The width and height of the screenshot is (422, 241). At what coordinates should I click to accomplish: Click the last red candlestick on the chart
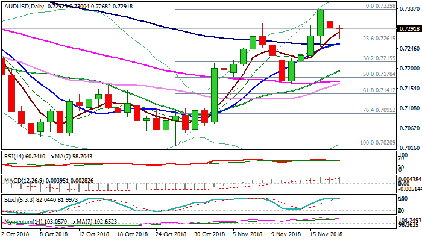tap(340, 28)
